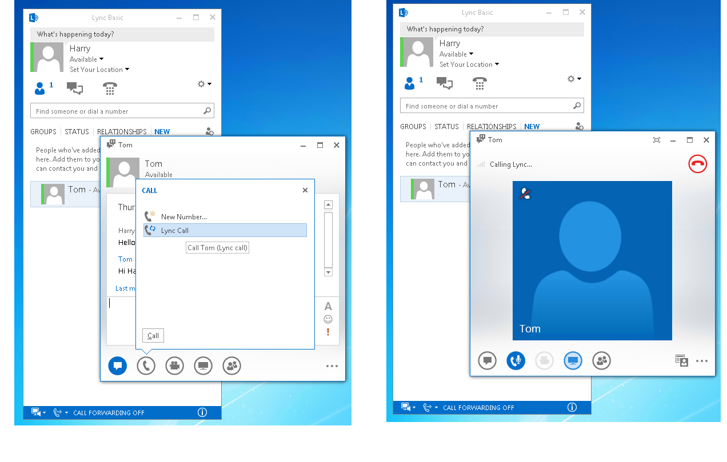Expand Set Your Location in left Lync window
Viewport: 727px width, 462px height.
99,70
